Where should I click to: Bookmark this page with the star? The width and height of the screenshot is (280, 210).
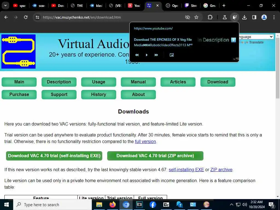pyautogui.click(x=196, y=17)
